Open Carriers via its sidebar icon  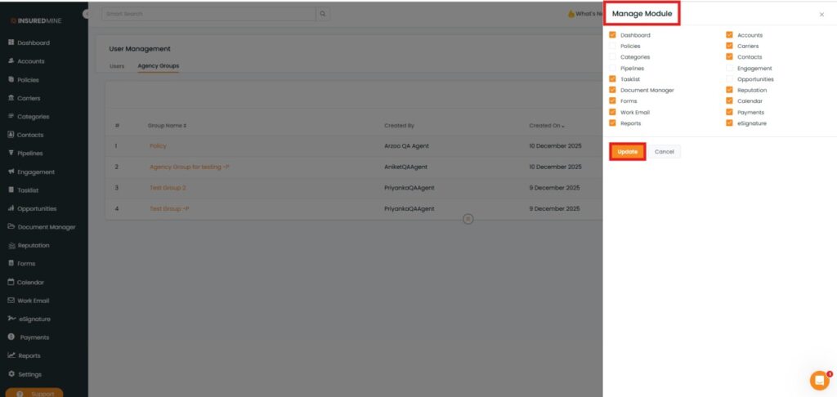11,98
